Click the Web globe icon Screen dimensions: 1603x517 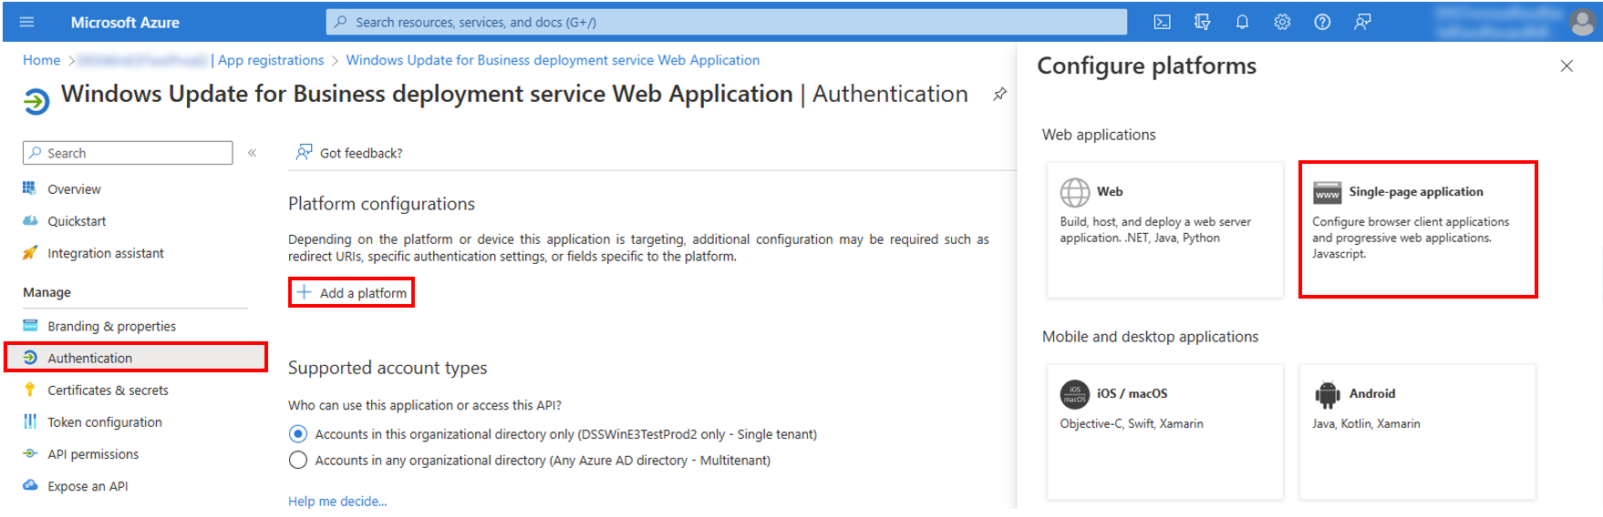click(1075, 192)
